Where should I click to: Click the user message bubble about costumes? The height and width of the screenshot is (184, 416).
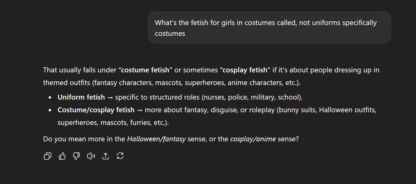pyautogui.click(x=269, y=28)
